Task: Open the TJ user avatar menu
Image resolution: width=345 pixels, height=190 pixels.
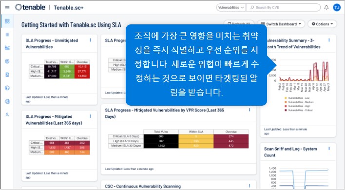Action: (337, 7)
